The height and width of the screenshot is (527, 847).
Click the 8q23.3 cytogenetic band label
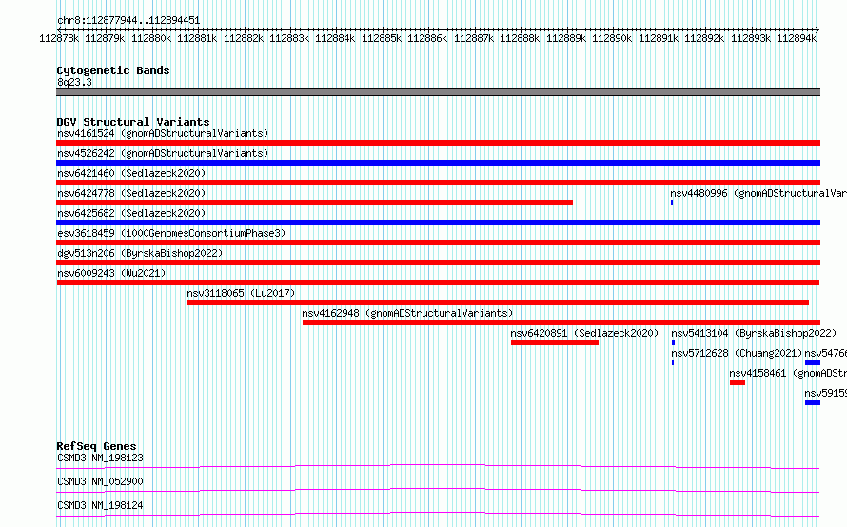pyautogui.click(x=74, y=82)
